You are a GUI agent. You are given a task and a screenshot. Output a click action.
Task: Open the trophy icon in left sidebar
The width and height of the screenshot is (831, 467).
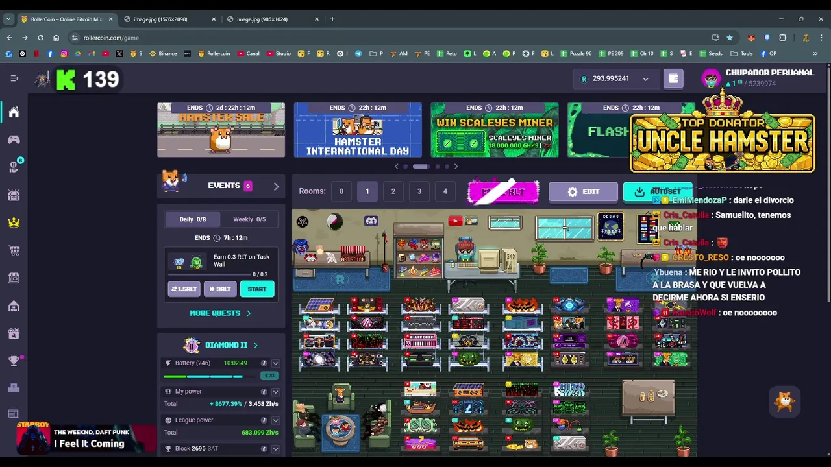pyautogui.click(x=14, y=361)
